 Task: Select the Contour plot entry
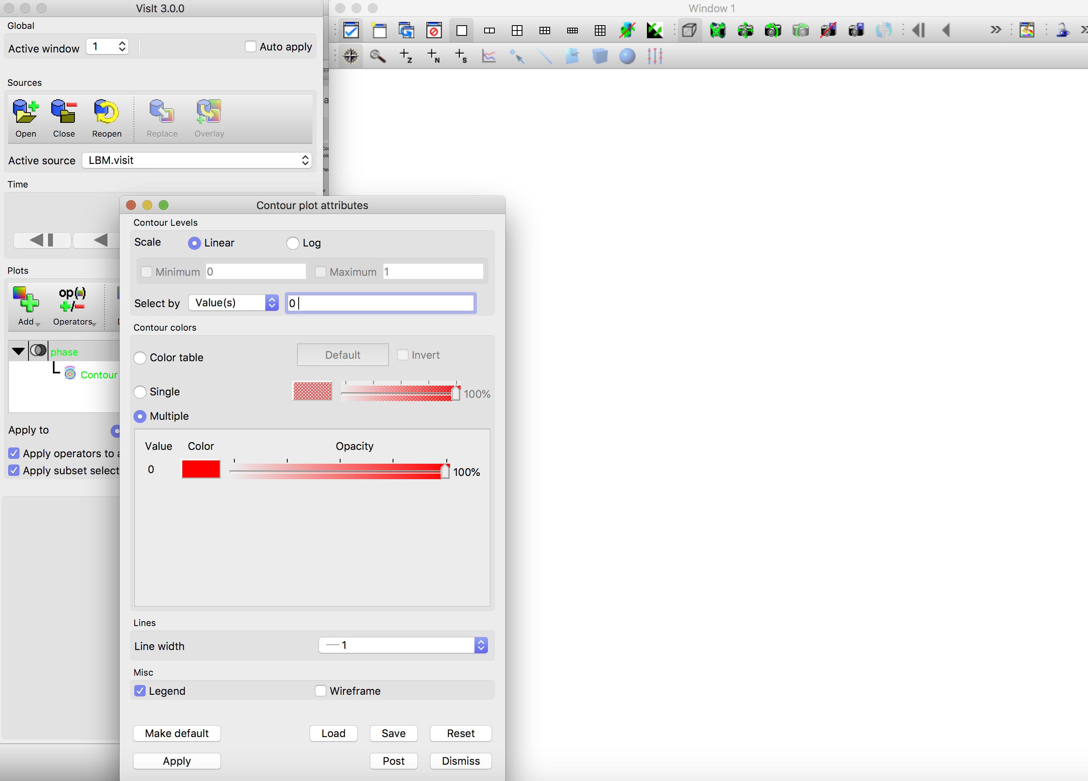click(98, 375)
